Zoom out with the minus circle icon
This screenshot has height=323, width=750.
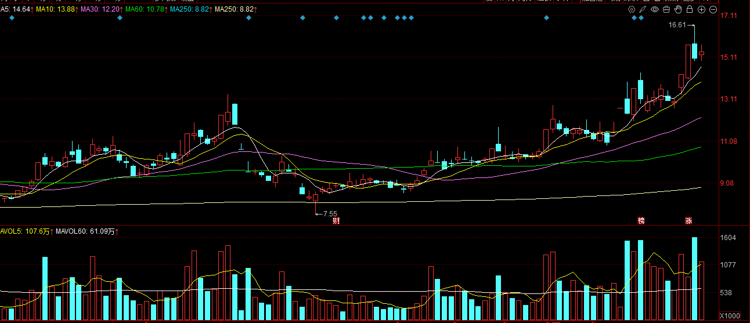click(713, 10)
